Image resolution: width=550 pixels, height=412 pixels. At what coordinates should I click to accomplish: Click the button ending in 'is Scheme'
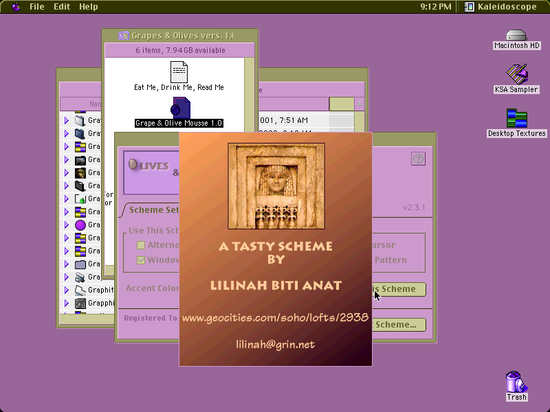(x=399, y=289)
